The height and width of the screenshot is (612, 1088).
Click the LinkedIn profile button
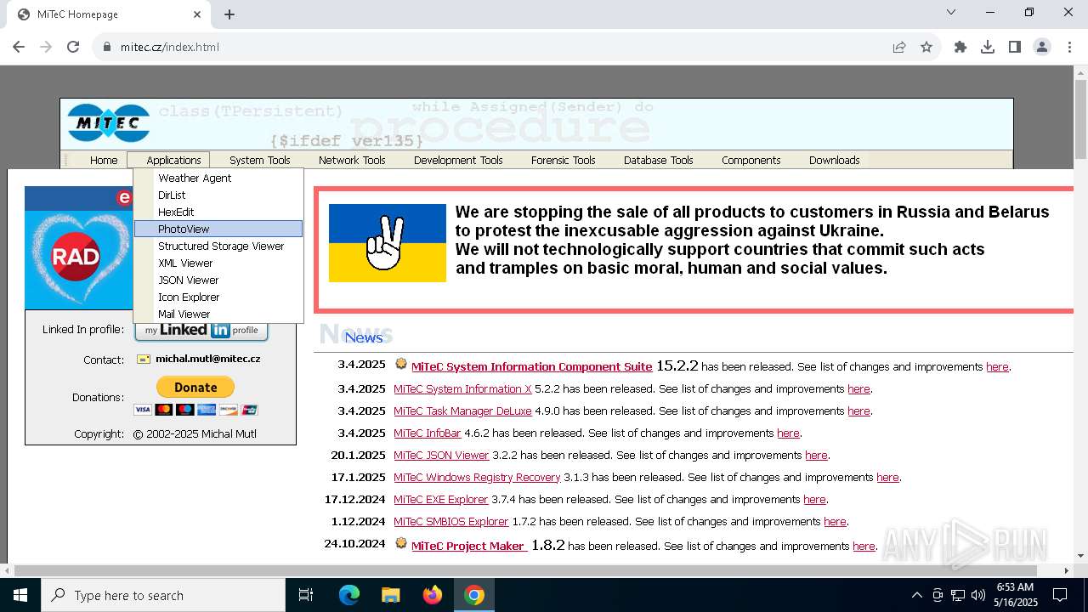tap(201, 331)
